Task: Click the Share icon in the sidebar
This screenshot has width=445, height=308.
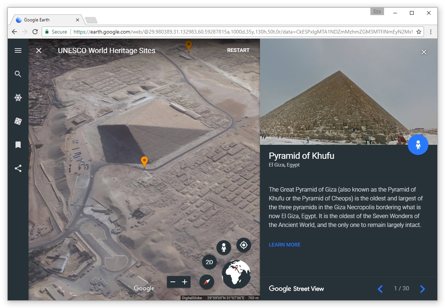Action: coord(18,168)
